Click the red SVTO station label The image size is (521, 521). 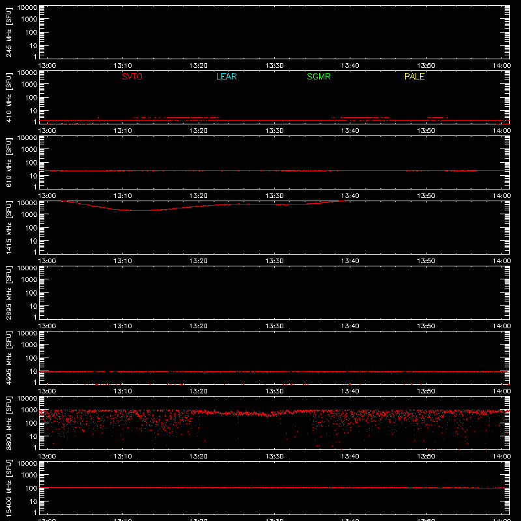132,76
